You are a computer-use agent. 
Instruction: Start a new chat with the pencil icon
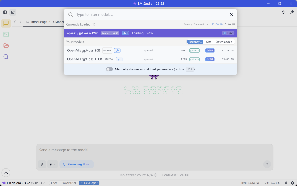click(13, 12)
